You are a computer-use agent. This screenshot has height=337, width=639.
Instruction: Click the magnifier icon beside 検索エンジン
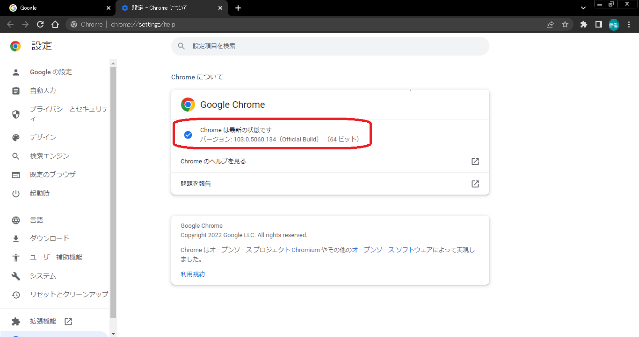coord(16,156)
